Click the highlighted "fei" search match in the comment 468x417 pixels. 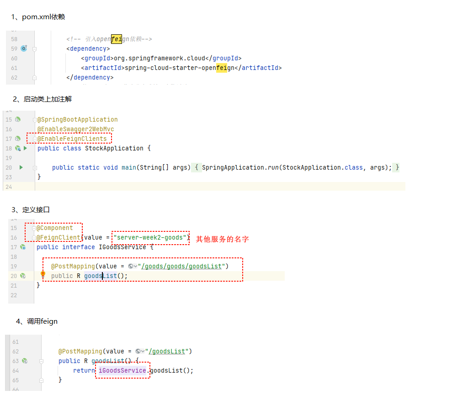point(117,39)
